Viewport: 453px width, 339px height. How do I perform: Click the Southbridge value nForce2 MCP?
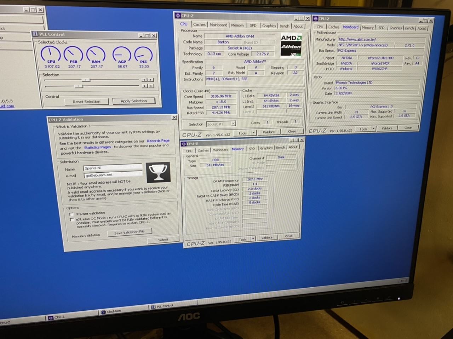click(380, 63)
